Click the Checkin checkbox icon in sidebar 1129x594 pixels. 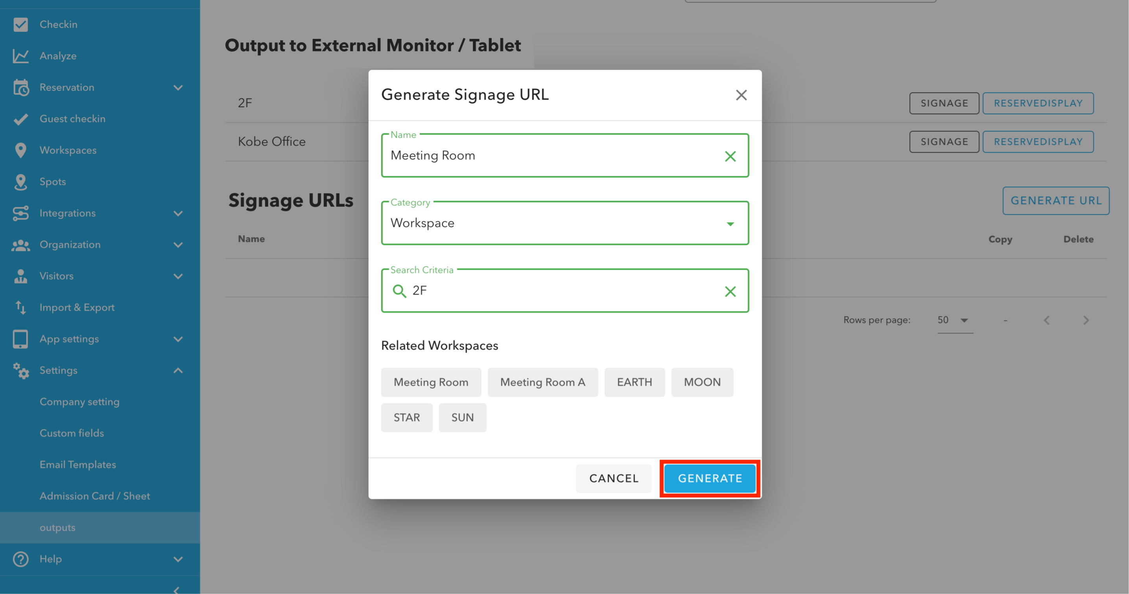(20, 24)
